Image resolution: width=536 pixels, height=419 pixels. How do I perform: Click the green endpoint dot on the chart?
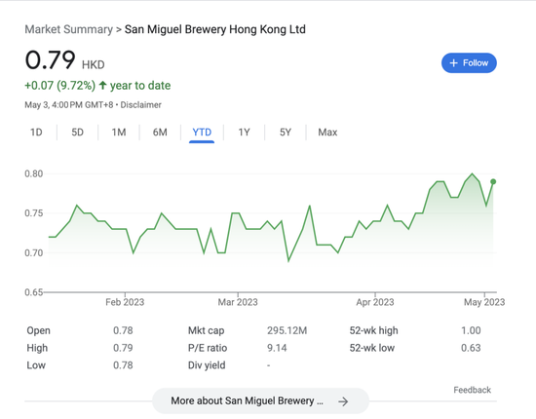coord(493,182)
